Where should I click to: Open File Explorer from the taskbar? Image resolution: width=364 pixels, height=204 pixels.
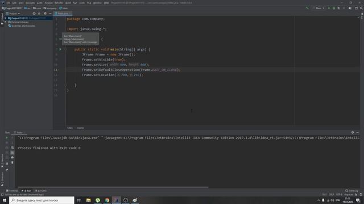tap(89, 200)
